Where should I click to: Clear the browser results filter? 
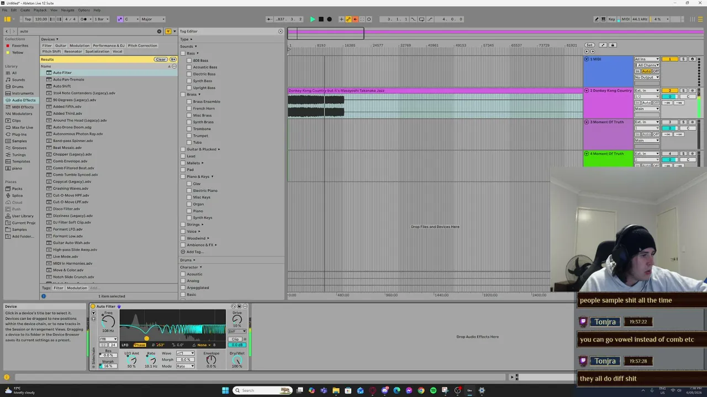[x=160, y=60]
